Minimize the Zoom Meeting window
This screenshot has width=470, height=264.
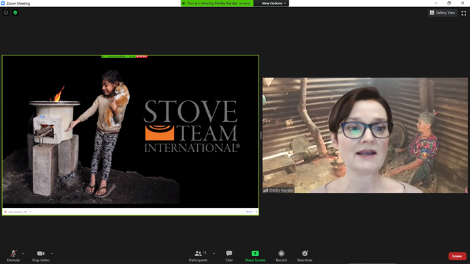pos(436,3)
